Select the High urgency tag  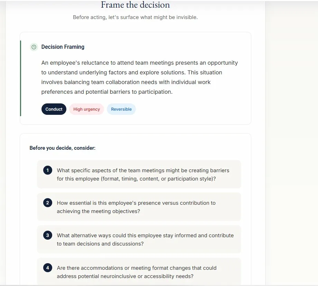(x=86, y=109)
